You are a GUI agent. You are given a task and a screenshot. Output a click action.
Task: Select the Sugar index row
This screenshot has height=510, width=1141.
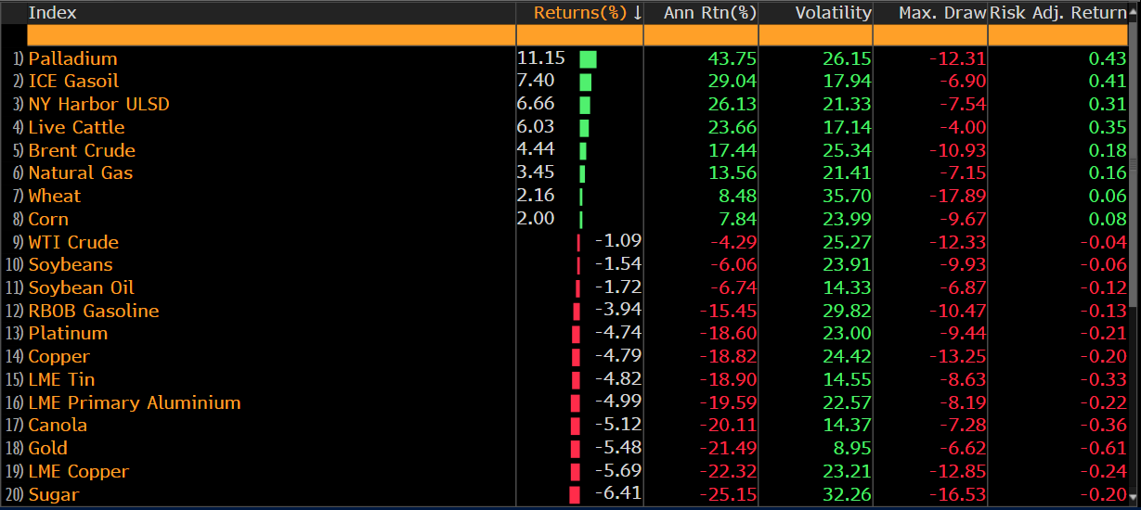click(564, 494)
